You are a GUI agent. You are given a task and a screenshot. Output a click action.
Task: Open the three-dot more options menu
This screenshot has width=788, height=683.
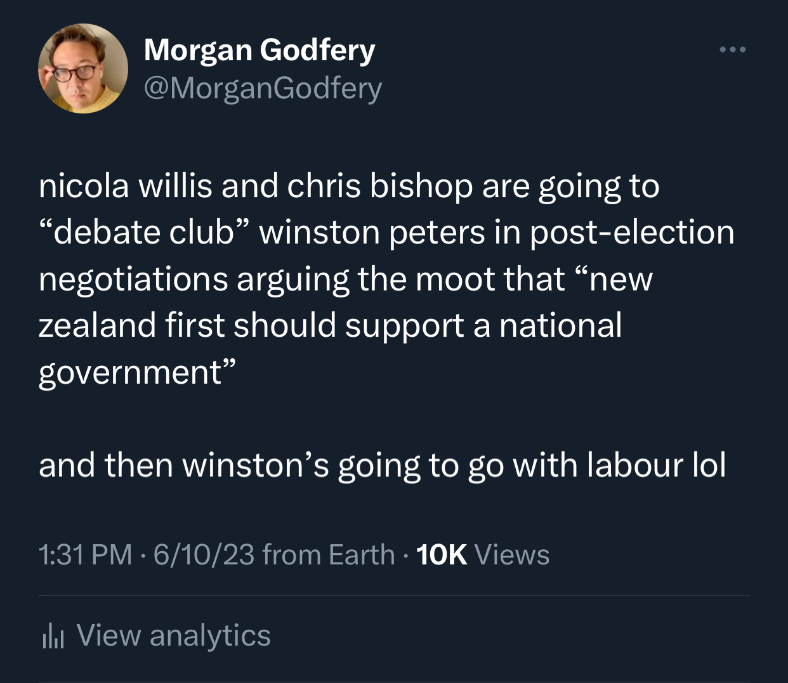click(732, 49)
